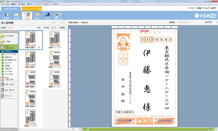Select the 封筒(宛て名) envelope category
218x131 pixels.
point(9,84)
